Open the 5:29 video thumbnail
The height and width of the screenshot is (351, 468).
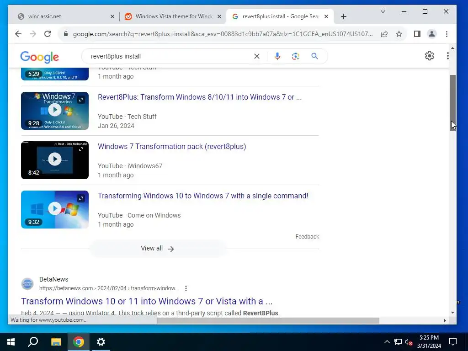(55, 74)
